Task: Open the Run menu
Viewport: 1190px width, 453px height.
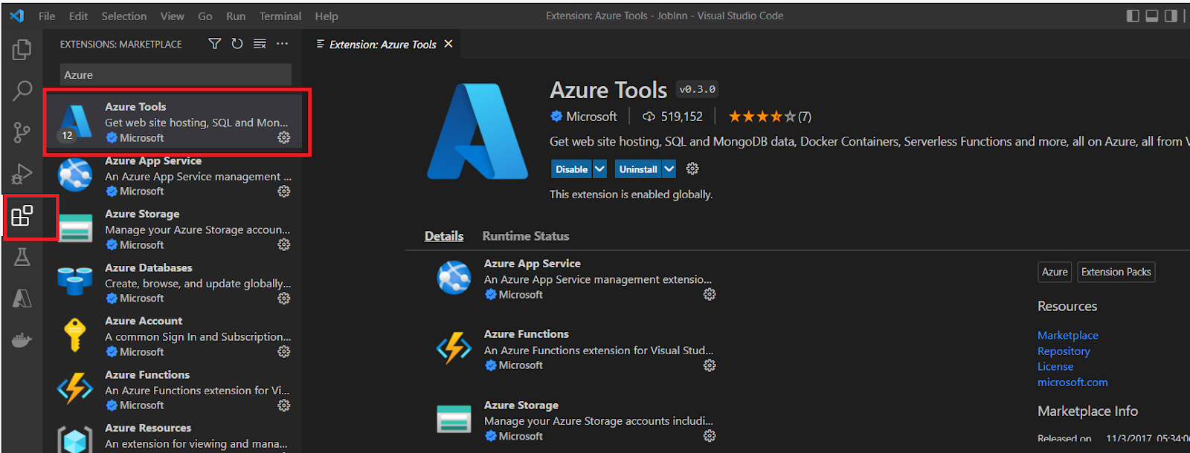Action: pos(236,16)
